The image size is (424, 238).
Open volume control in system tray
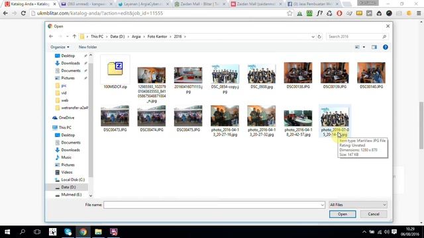point(387,232)
